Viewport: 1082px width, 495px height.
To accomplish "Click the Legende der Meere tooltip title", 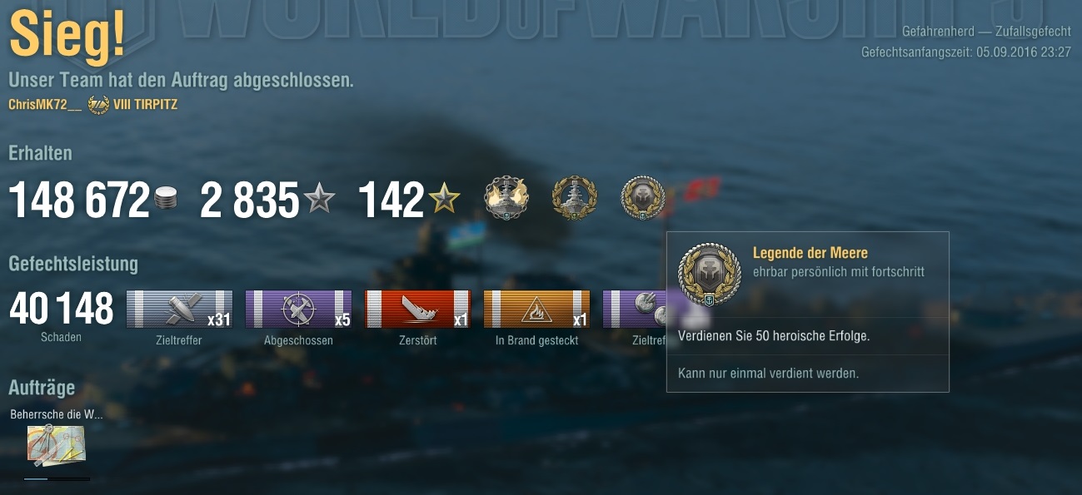I will click(810, 253).
